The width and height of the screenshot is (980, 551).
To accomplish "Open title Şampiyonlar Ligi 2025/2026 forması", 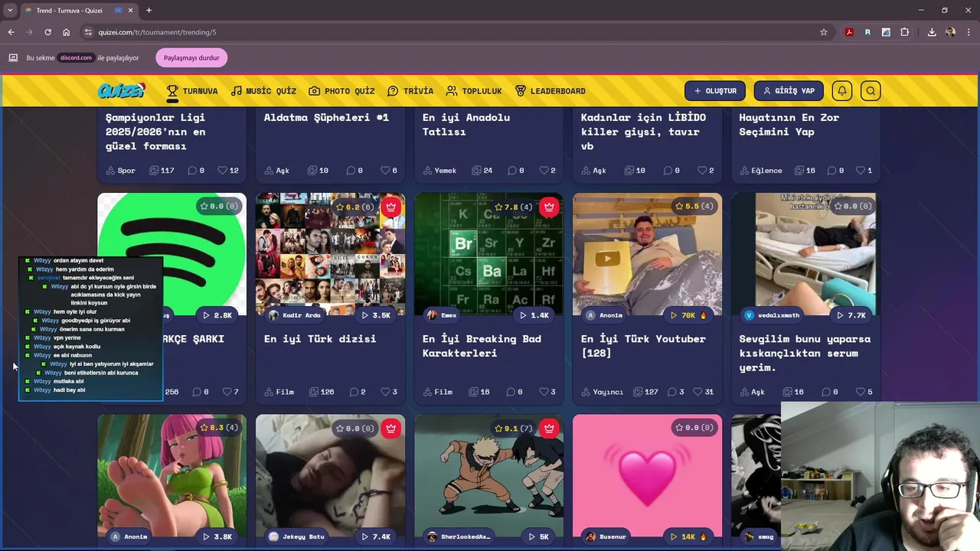I will click(156, 132).
